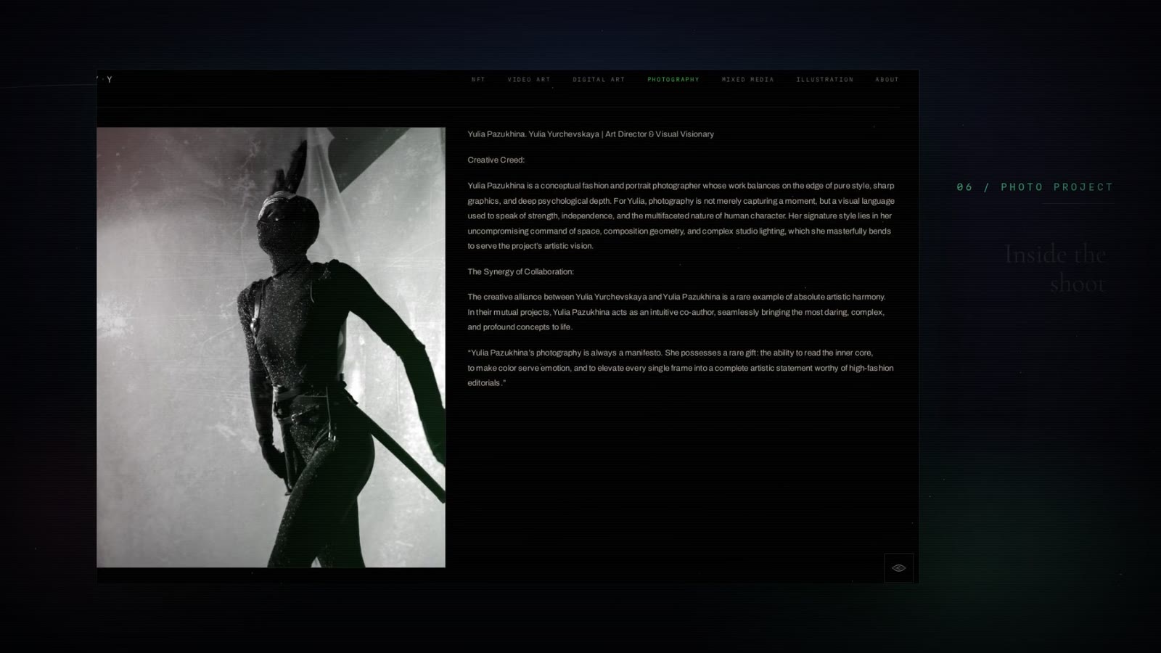Open the NFT section
1161x653 pixels.
[x=478, y=80]
